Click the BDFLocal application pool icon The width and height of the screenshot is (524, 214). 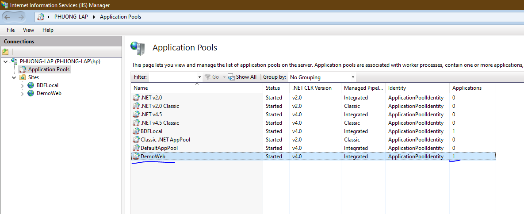136,131
